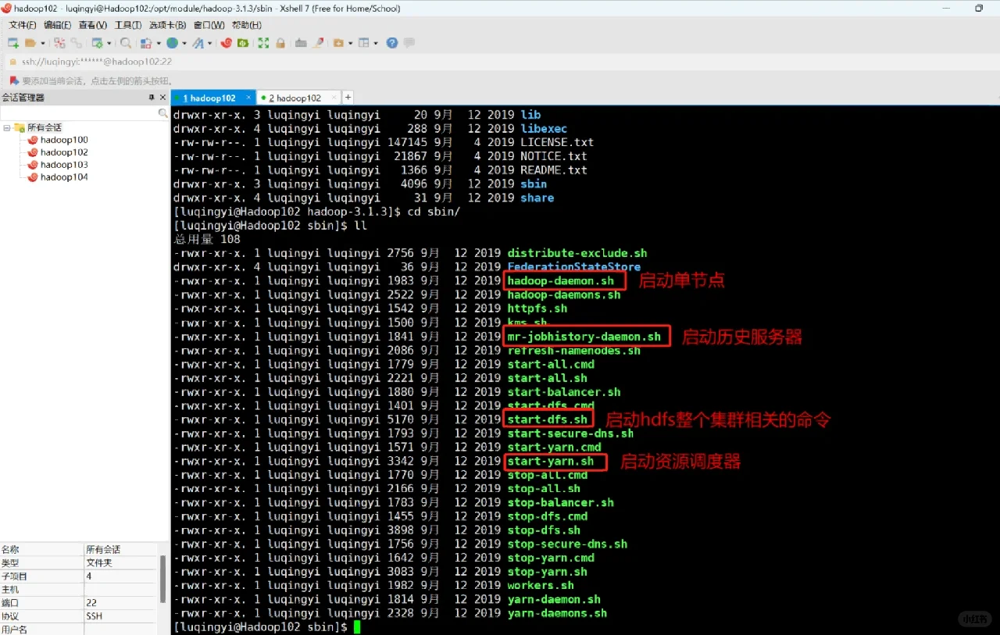Launch Xmanager via the green icon
This screenshot has width=1000, height=635.
[x=243, y=43]
